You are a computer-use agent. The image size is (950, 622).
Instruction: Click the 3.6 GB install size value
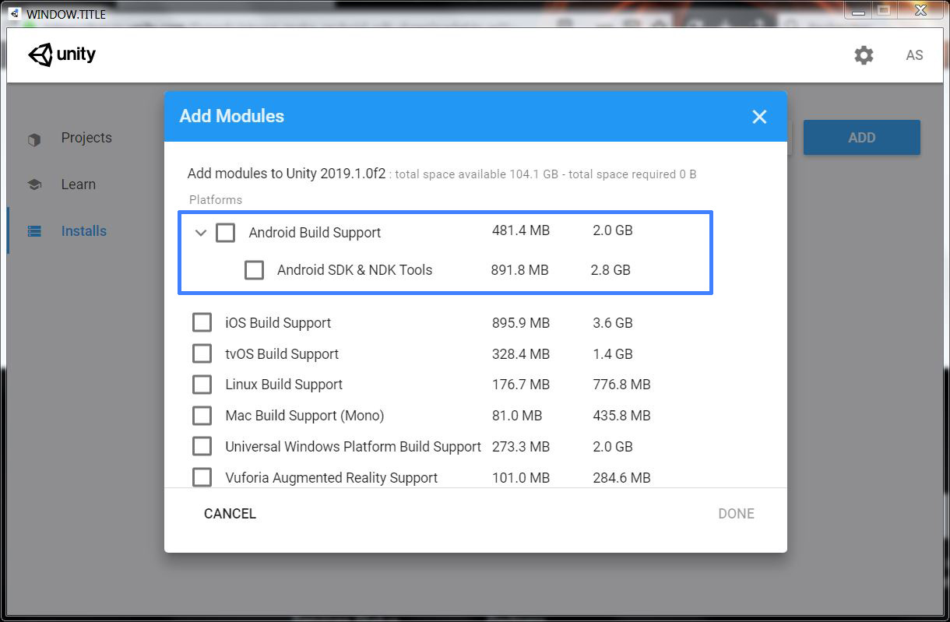point(613,323)
